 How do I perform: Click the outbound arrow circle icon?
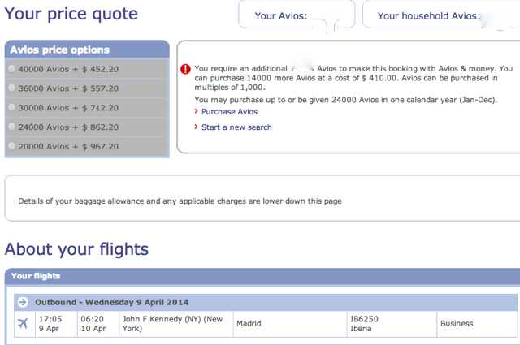[23, 302]
